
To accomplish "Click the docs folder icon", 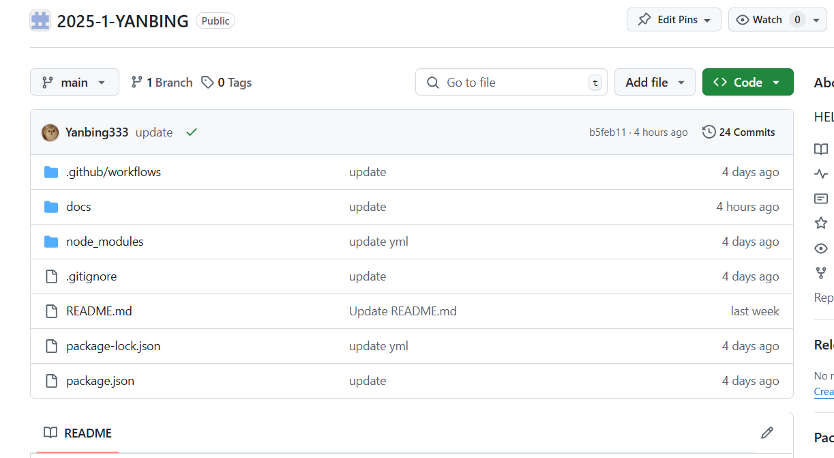I will [x=51, y=207].
